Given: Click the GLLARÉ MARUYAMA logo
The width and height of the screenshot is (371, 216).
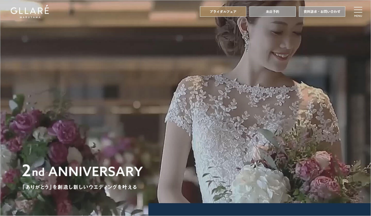Looking at the screenshot, I should point(30,12).
